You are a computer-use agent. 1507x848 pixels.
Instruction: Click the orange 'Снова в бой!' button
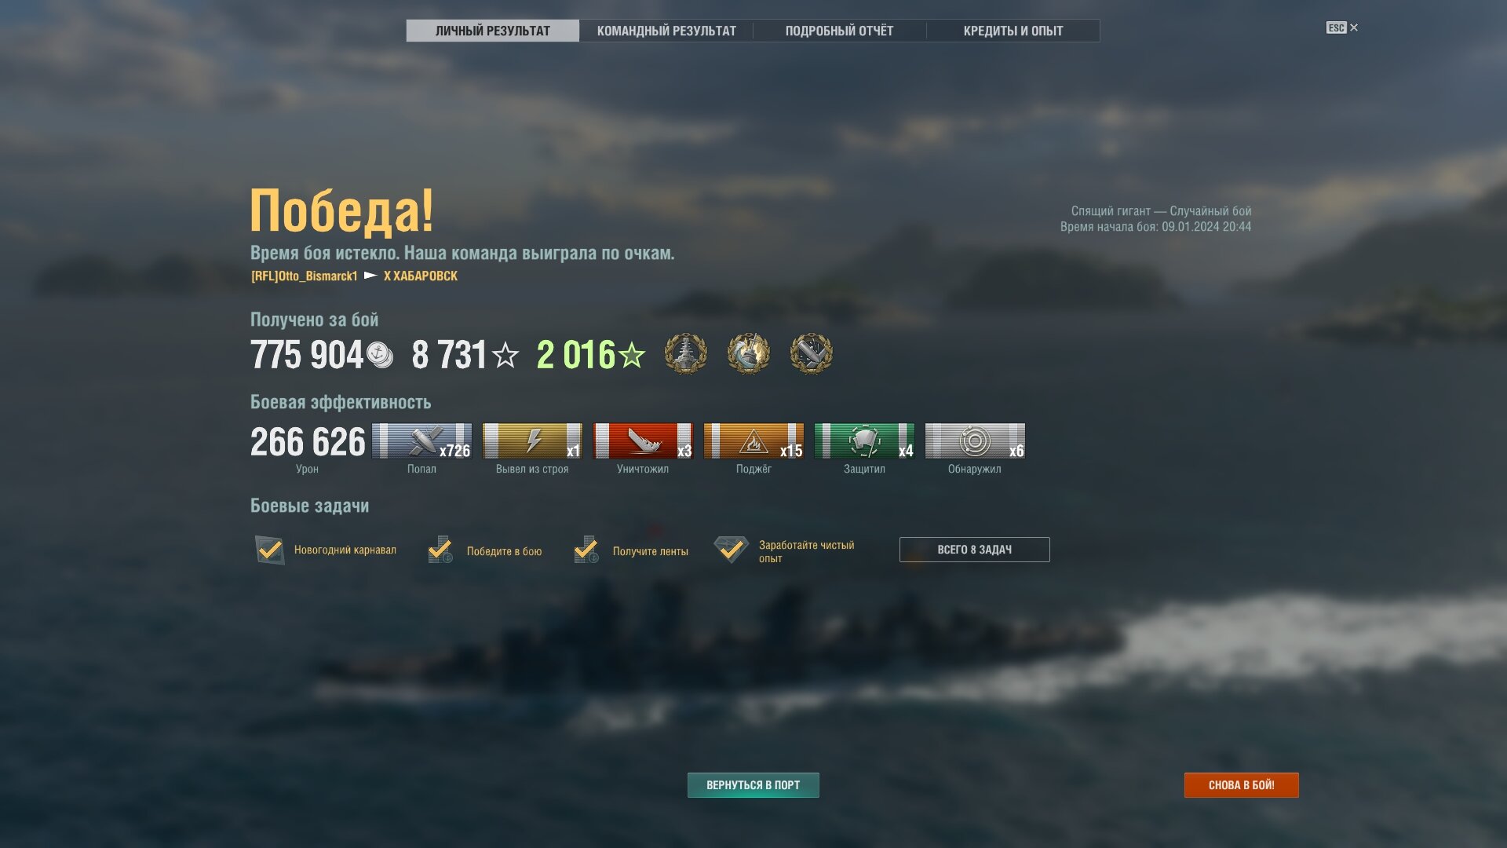click(x=1242, y=785)
